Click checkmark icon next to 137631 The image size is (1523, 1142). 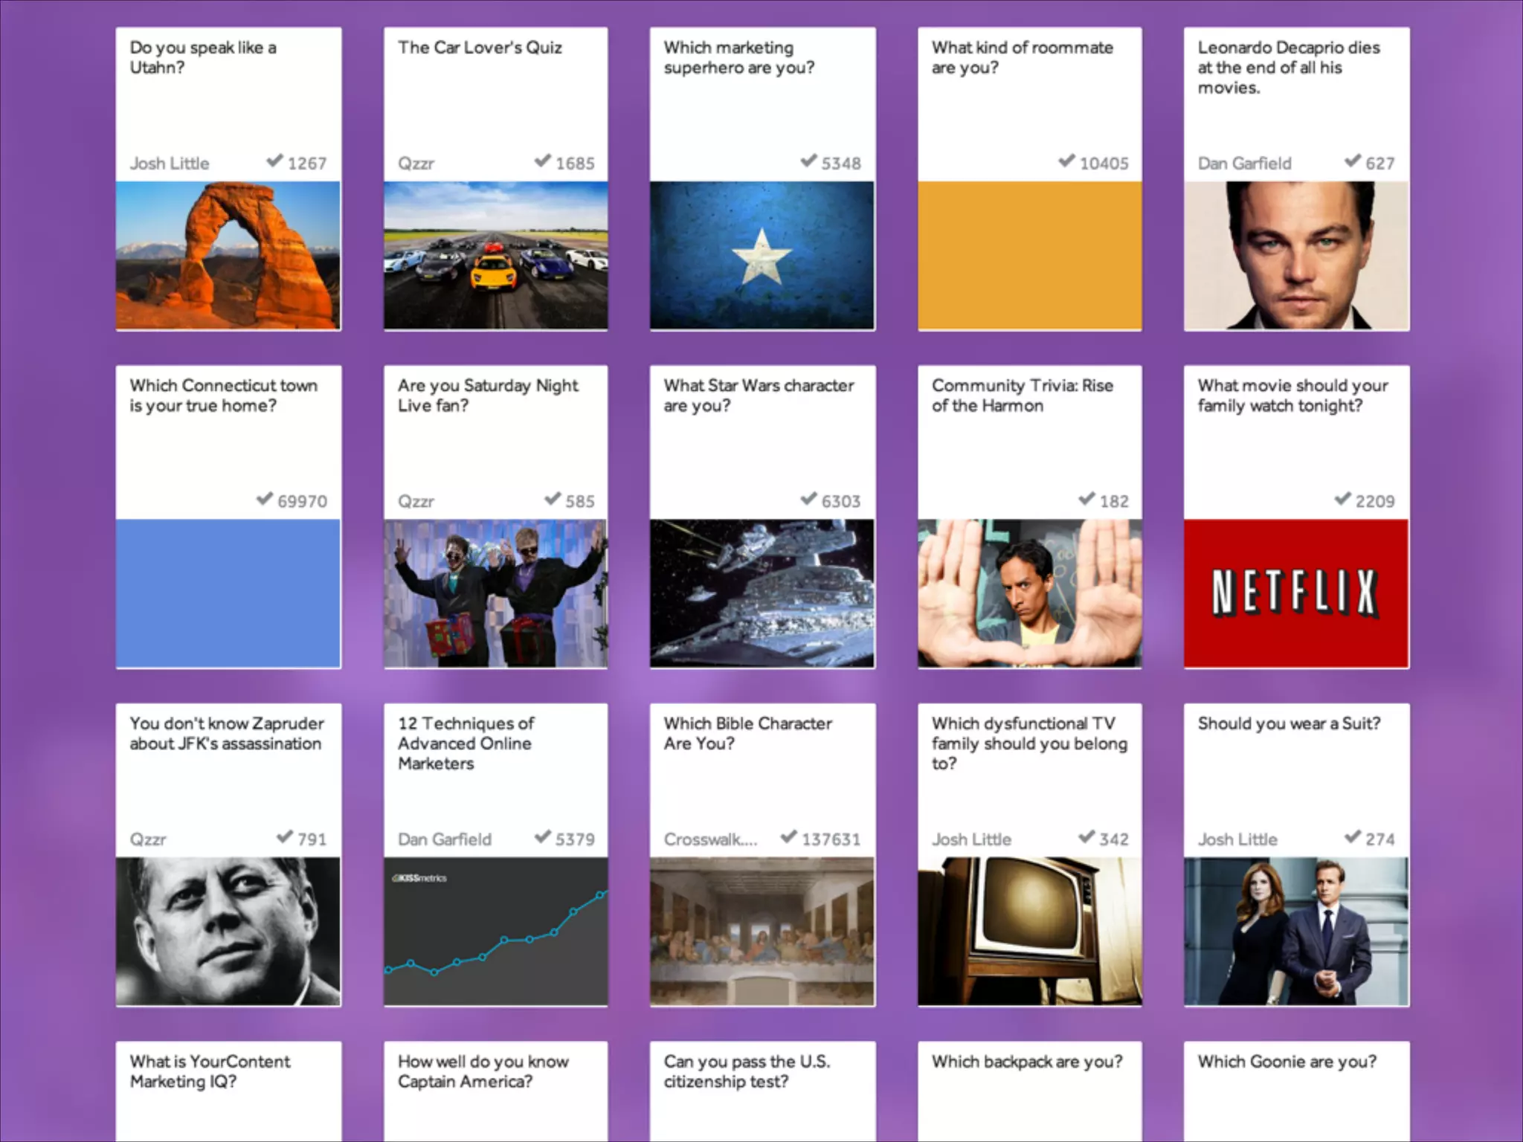(788, 837)
